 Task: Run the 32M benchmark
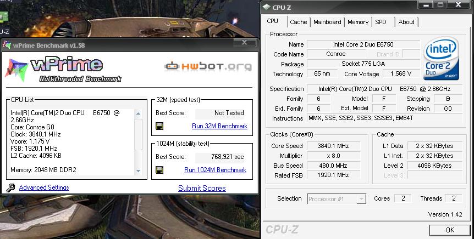tap(220, 126)
